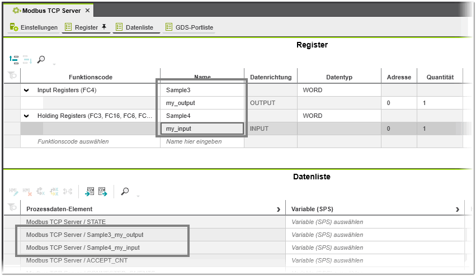This screenshot has width=476, height=276.
Task: Open the Datenliste tab
Action: pyautogui.click(x=136, y=27)
